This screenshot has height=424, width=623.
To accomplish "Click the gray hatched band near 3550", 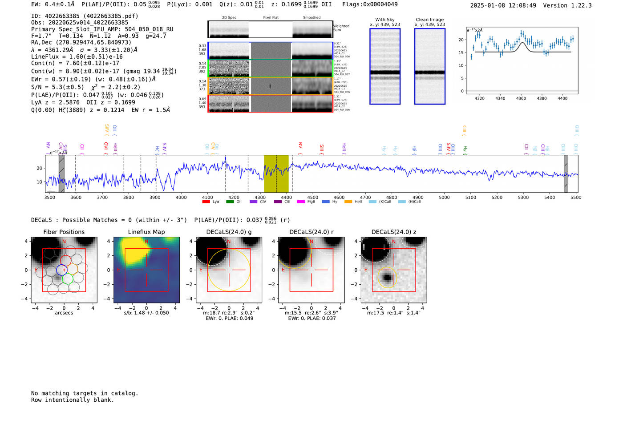I will [x=61, y=174].
